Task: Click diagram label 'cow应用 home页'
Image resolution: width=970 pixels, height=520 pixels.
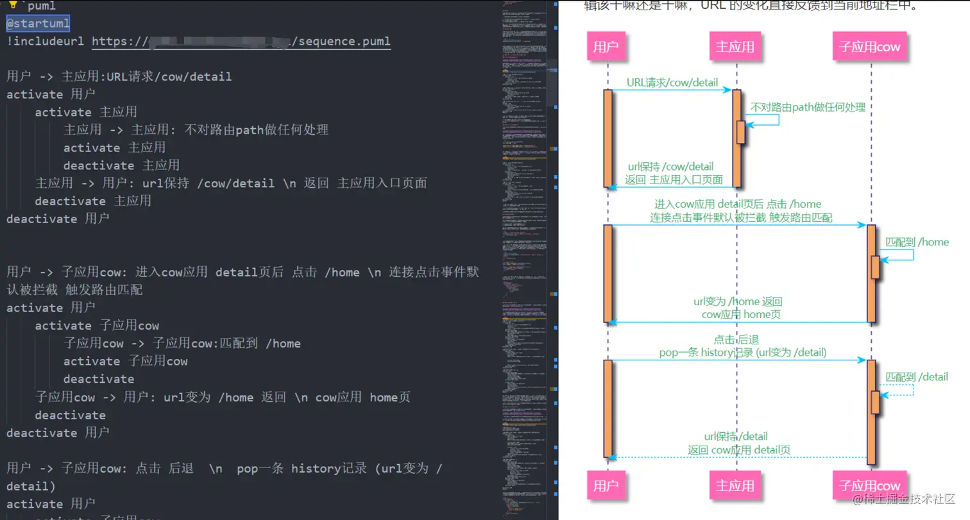Action: click(741, 314)
